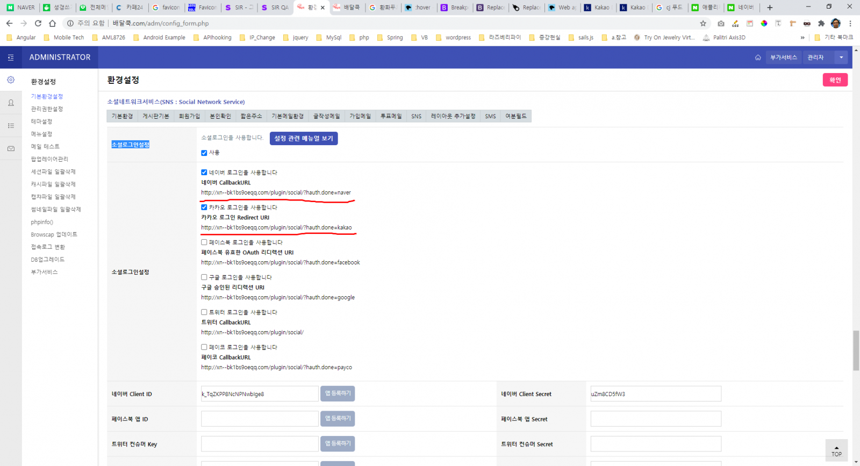Expand the 관리자 dropdown arrow
The height and width of the screenshot is (466, 860).
(841, 58)
